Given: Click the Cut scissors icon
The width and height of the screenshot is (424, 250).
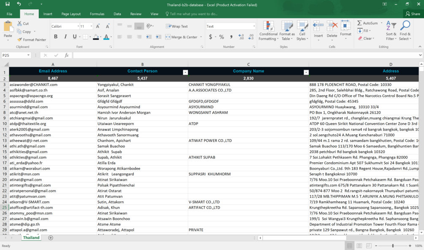Looking at the screenshot, I should [x=19, y=24].
